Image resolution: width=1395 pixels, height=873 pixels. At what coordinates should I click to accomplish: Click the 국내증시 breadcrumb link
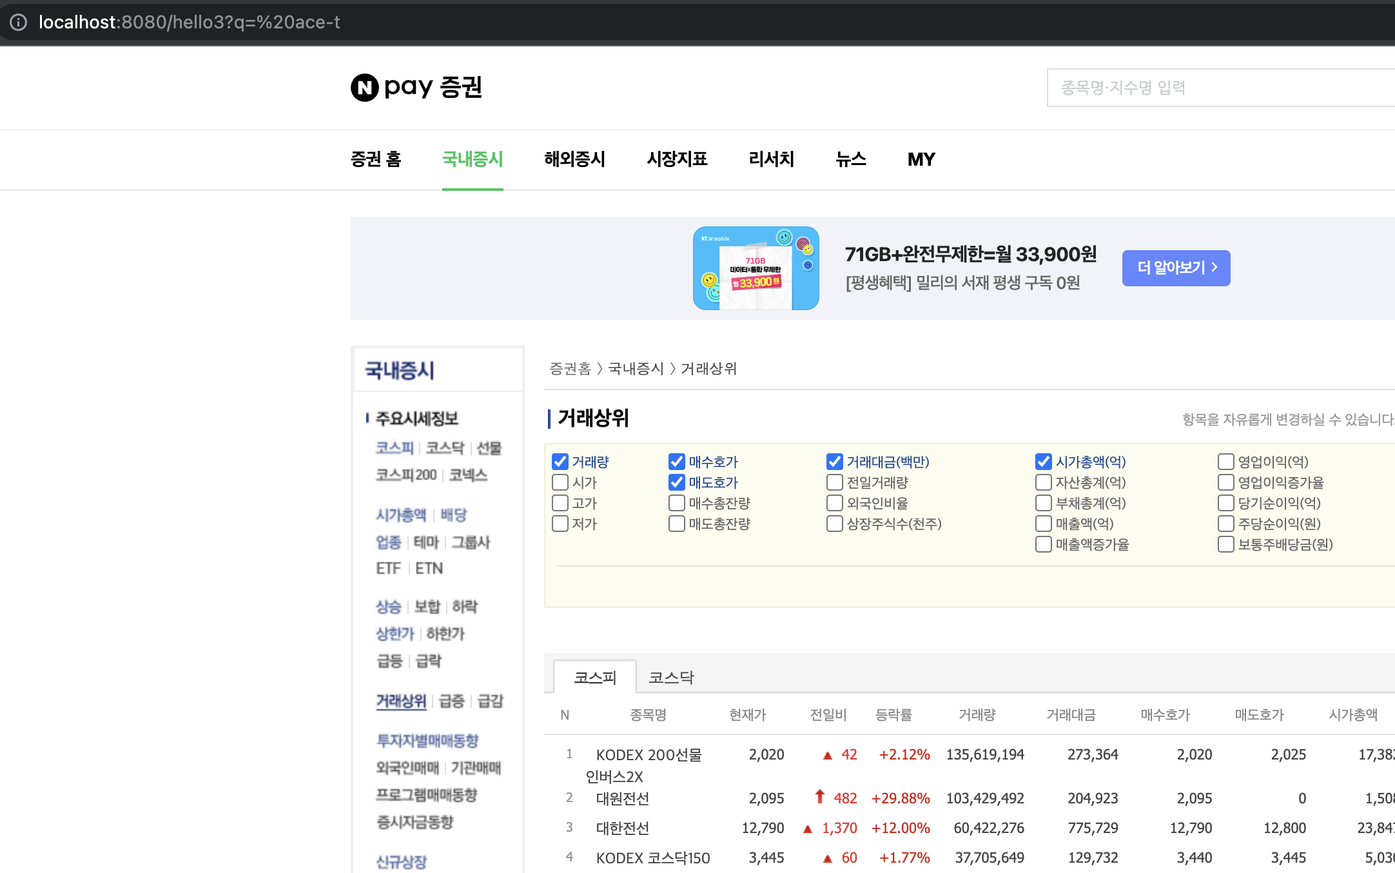636,369
